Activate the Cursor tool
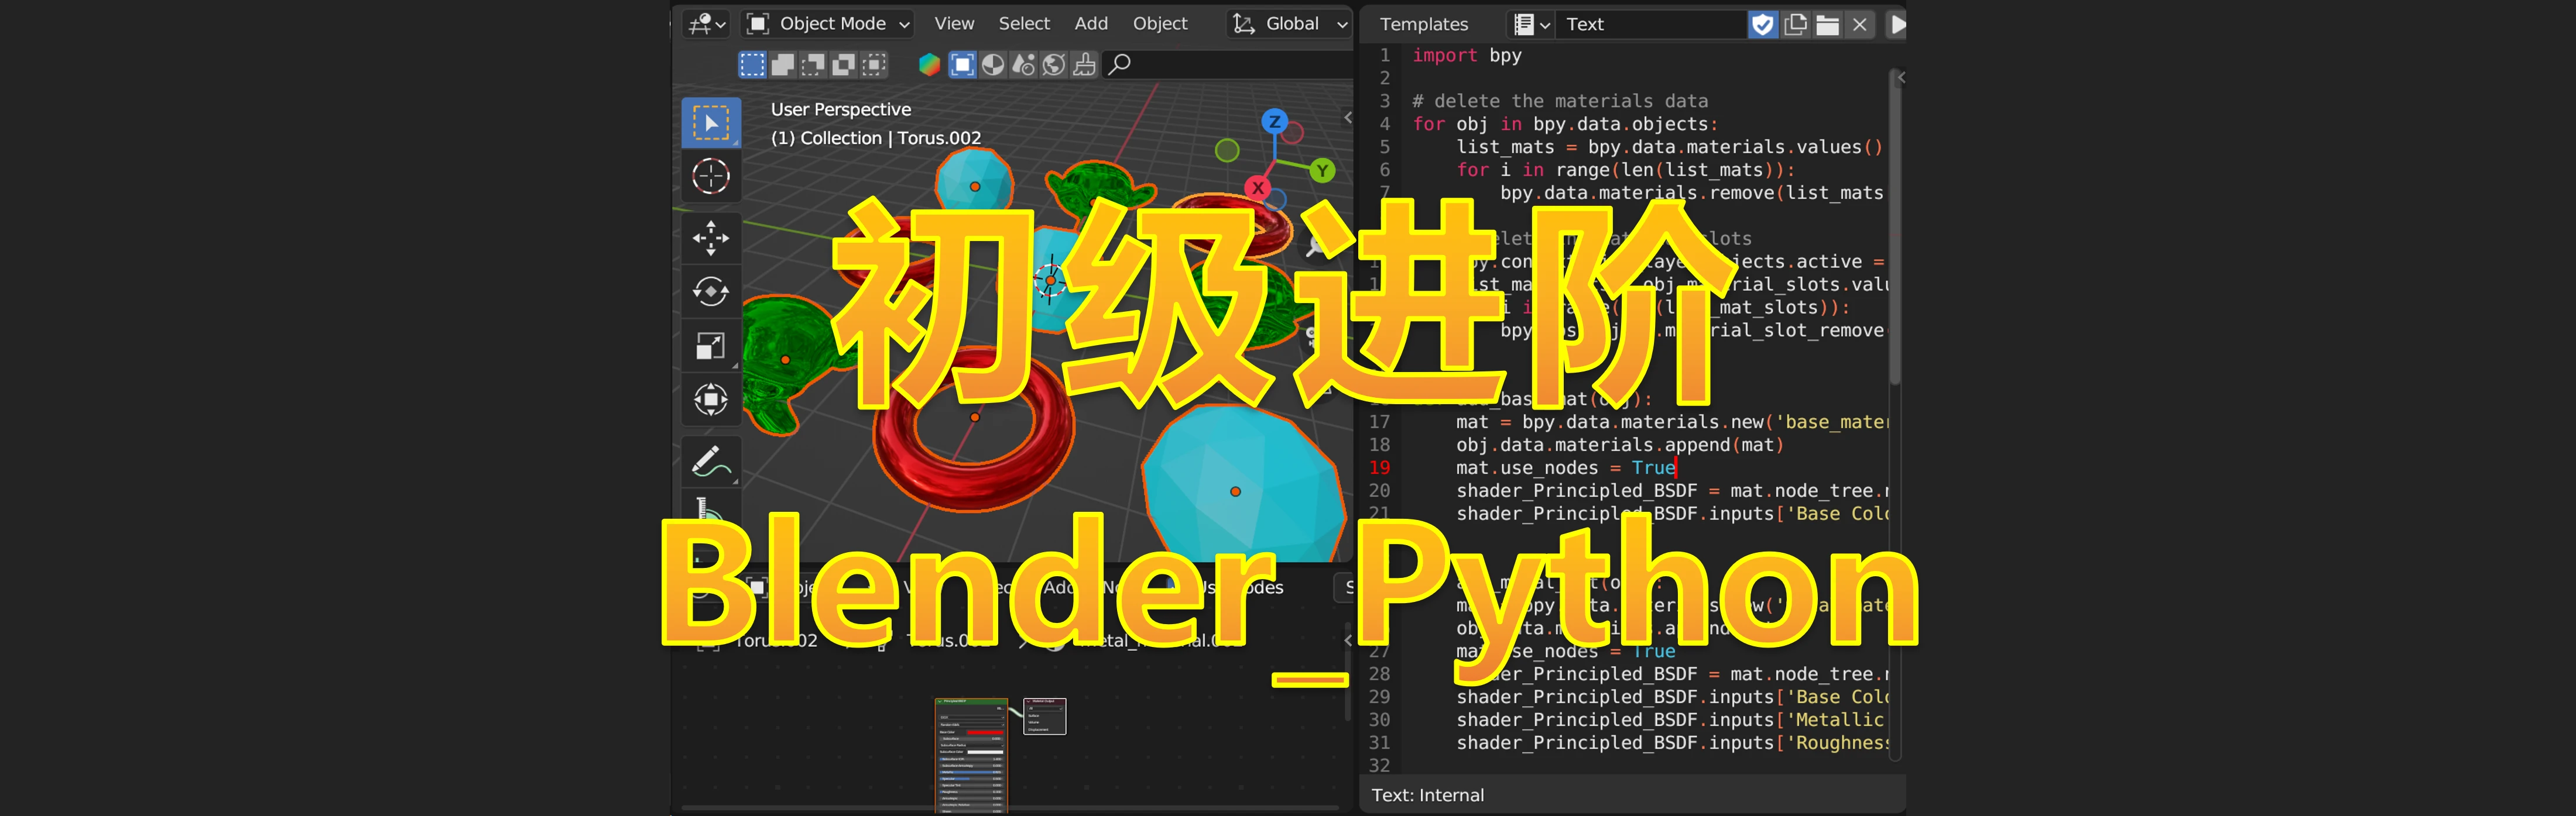The width and height of the screenshot is (2576, 816). click(x=711, y=176)
